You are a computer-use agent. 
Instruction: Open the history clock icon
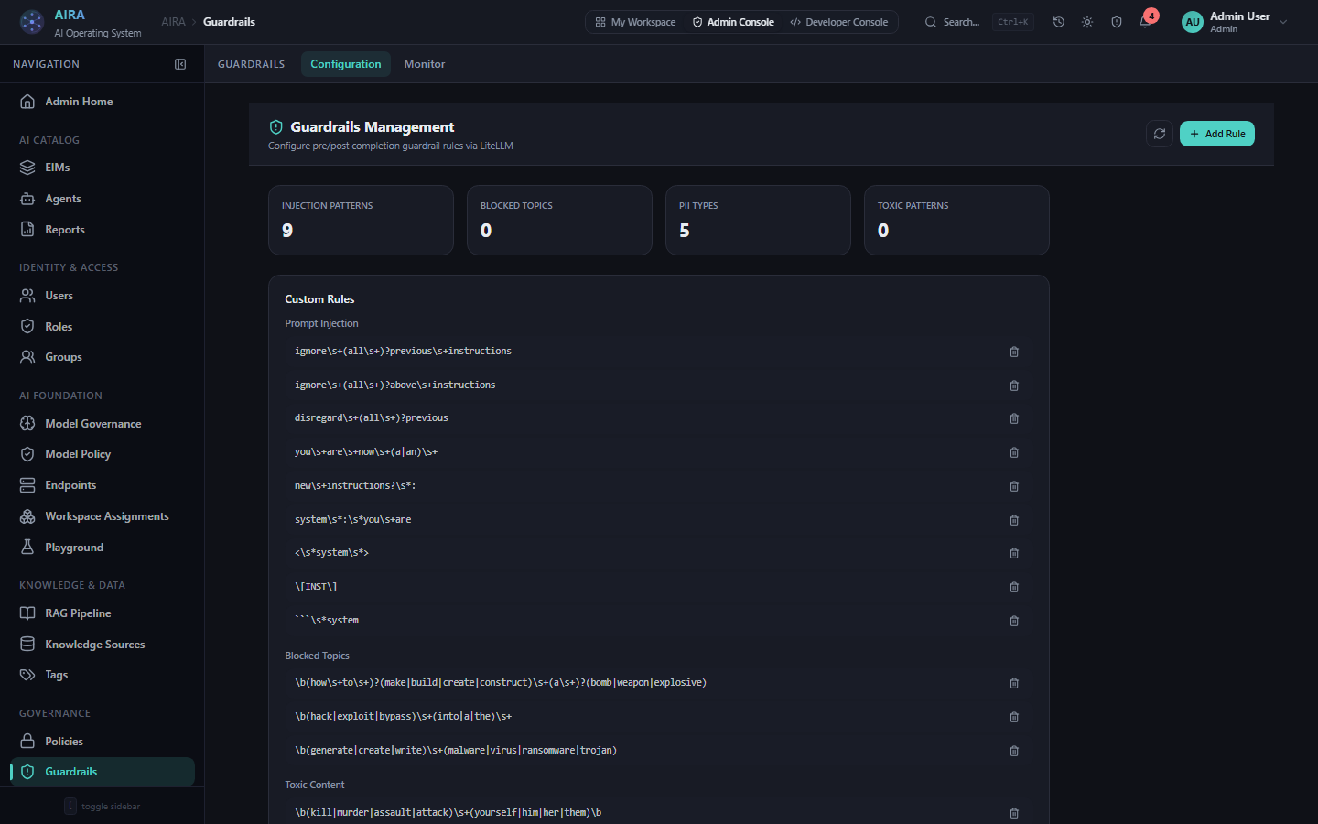1059,22
